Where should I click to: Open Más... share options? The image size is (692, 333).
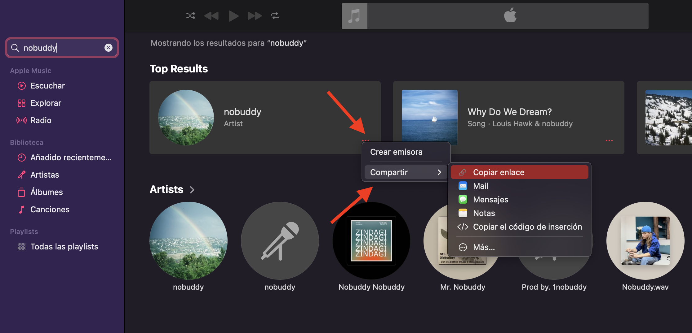pos(520,247)
